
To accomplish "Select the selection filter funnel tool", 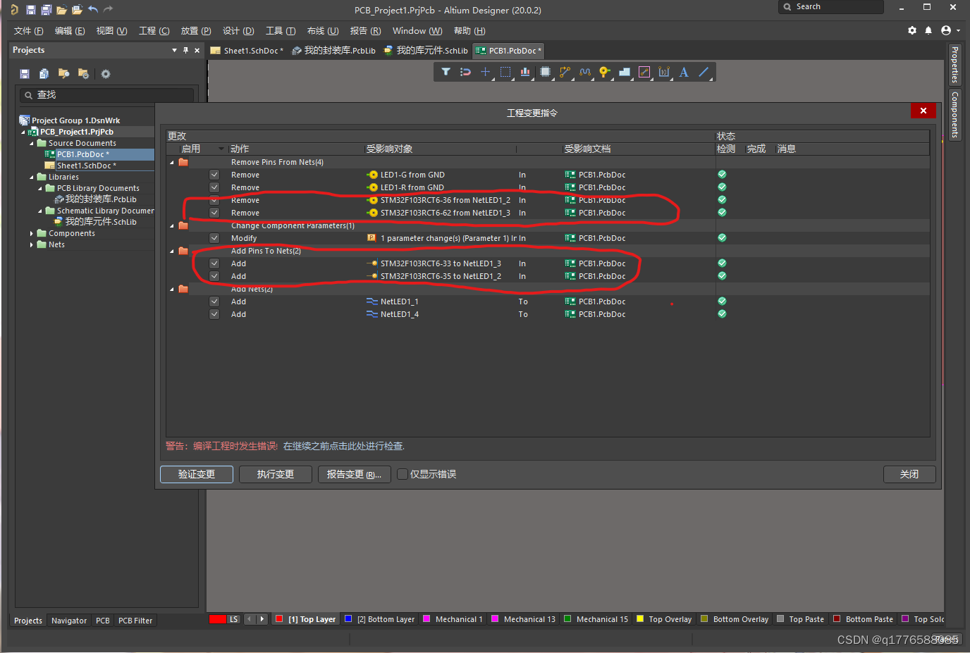I will [x=446, y=72].
